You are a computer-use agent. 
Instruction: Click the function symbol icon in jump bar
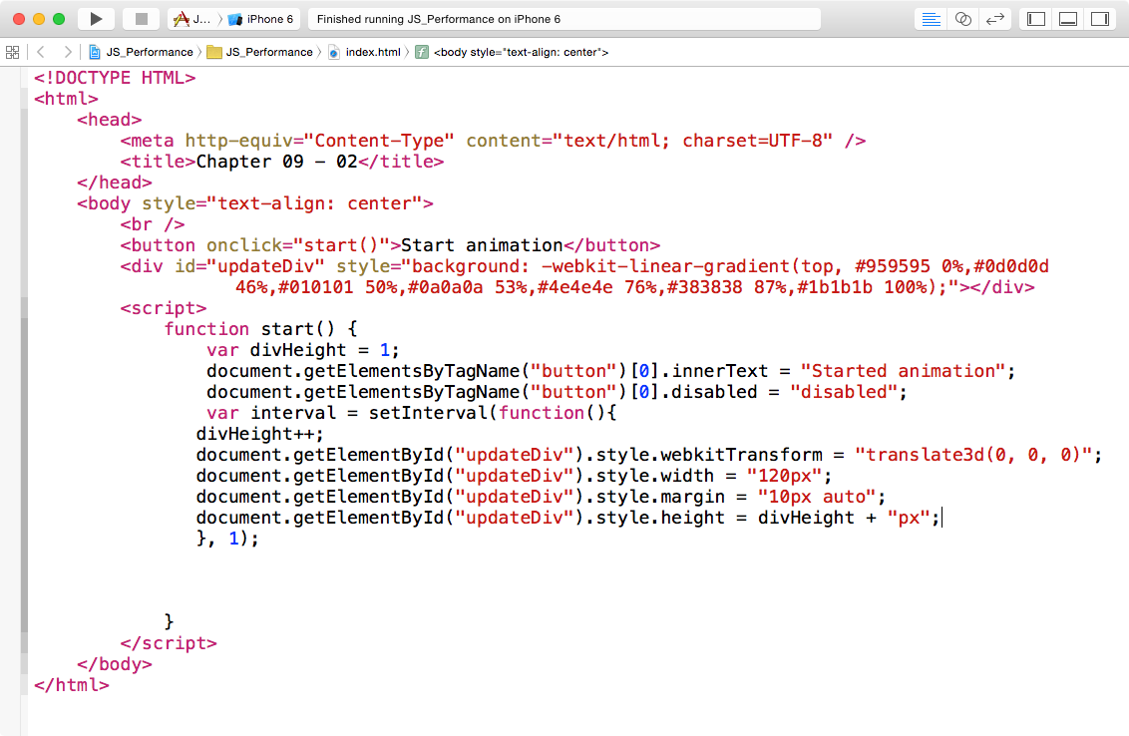422,52
